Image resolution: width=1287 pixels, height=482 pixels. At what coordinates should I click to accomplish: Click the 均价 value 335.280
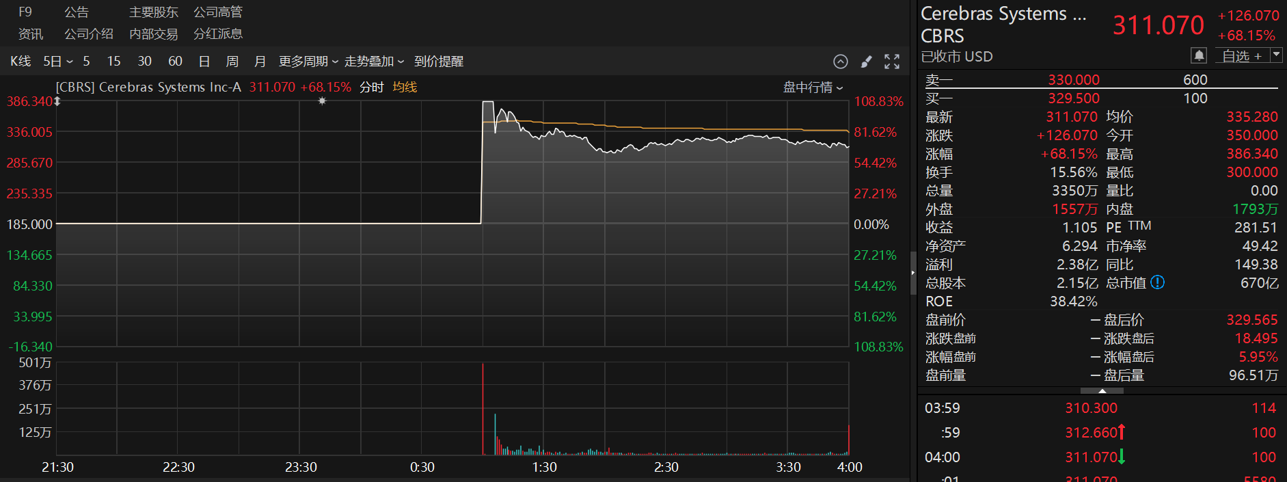coord(1251,117)
